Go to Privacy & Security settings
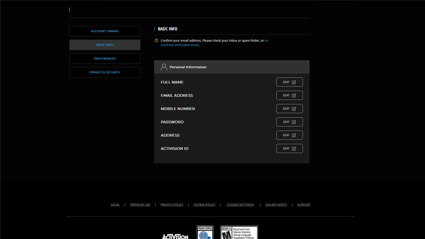Image resolution: width=425 pixels, height=239 pixels. tap(105, 72)
